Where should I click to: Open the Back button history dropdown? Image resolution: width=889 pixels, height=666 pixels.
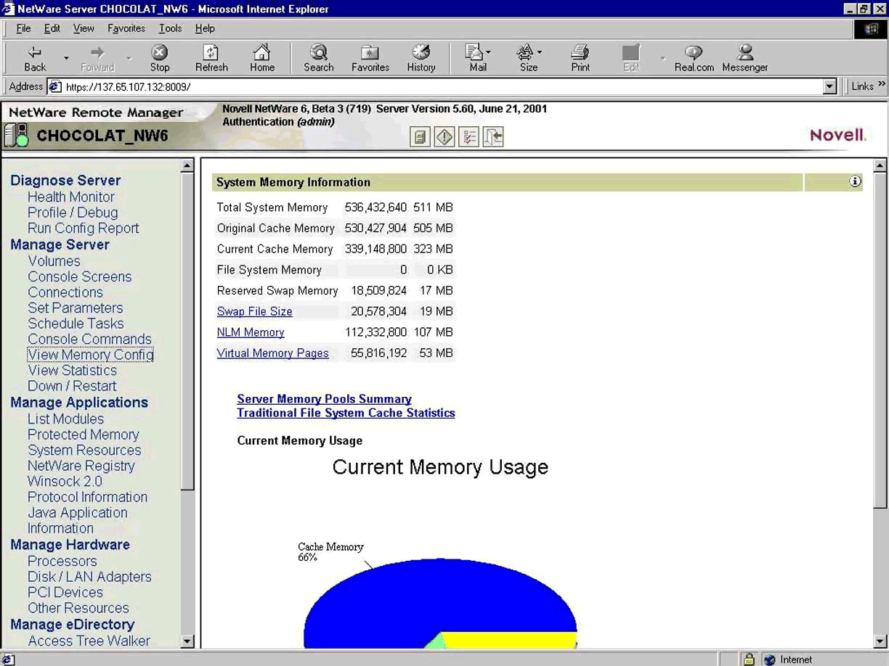click(66, 58)
